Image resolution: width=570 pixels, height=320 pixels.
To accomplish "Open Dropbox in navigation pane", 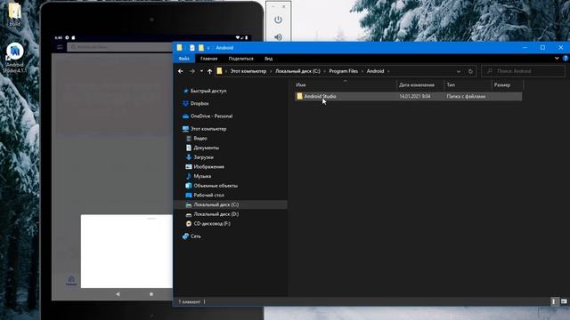I will point(199,103).
